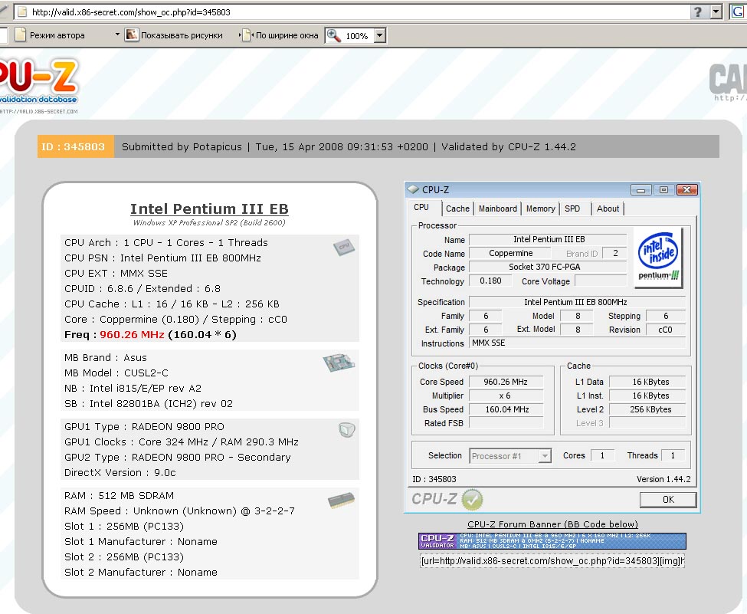Click the Revision cC0 field
Viewport: 747px width, 614px height.
666,330
